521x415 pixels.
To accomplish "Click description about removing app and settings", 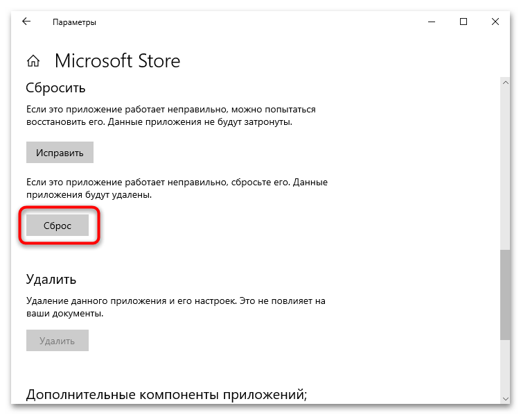I will [176, 307].
